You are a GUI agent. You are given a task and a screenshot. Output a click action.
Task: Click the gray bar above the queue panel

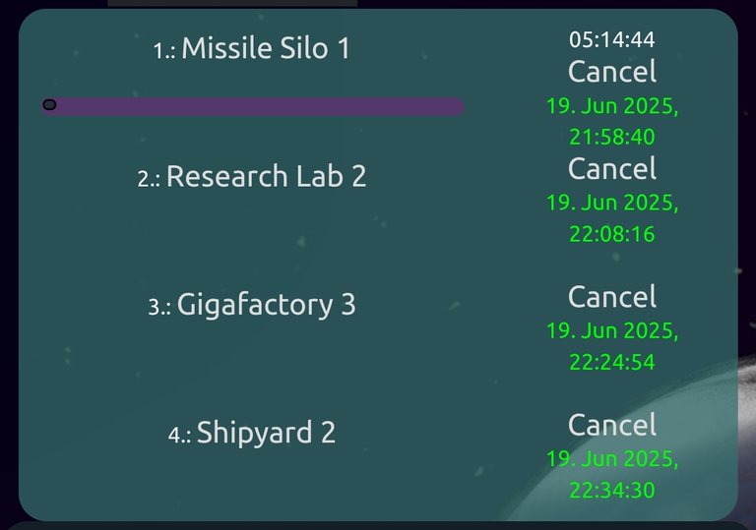click(233, 3)
